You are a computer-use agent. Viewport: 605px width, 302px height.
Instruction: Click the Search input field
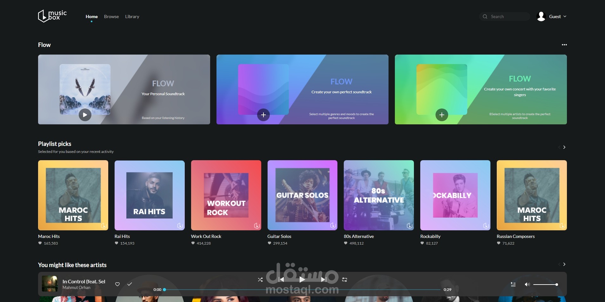505,16
